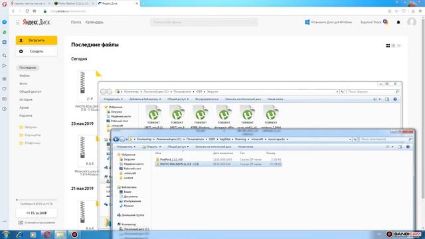Click the Messenger icon in browser sidebar
Viewport: 425px width, 239px height.
coord(5,22)
